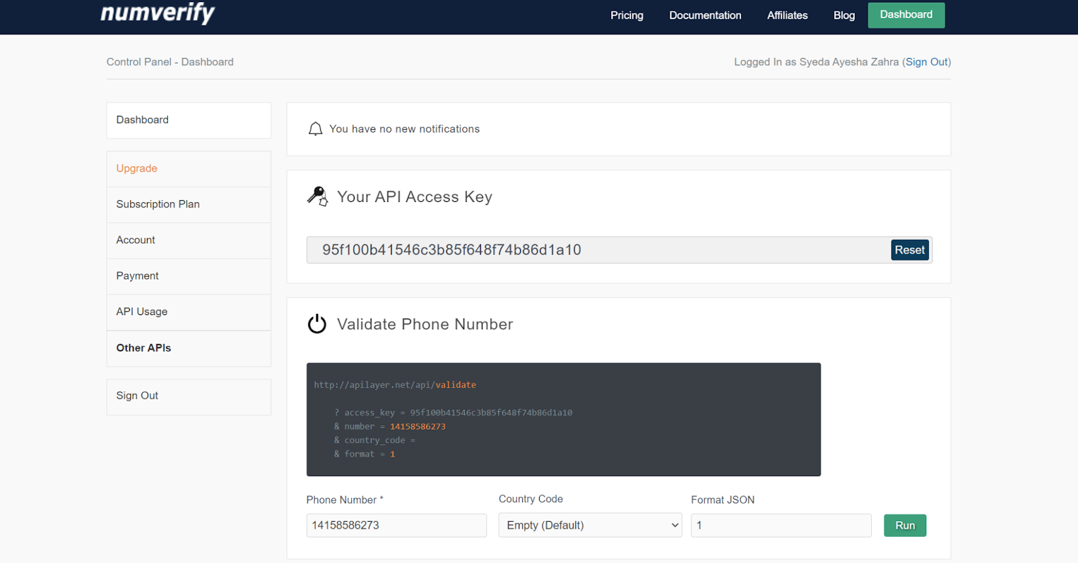1078x563 pixels.
Task: Open Payment in the sidebar
Action: click(189, 275)
